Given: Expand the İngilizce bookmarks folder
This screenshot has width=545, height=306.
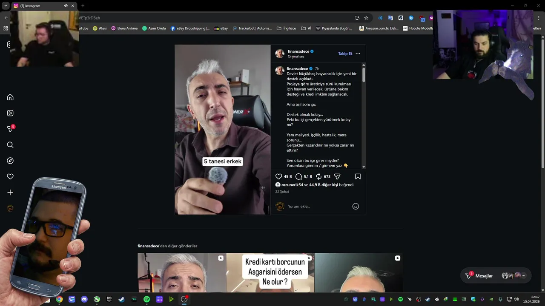Looking at the screenshot, I should pos(287,28).
